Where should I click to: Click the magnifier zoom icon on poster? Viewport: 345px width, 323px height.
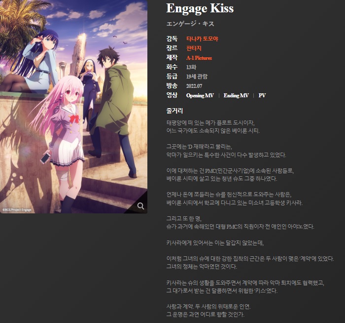click(x=140, y=206)
